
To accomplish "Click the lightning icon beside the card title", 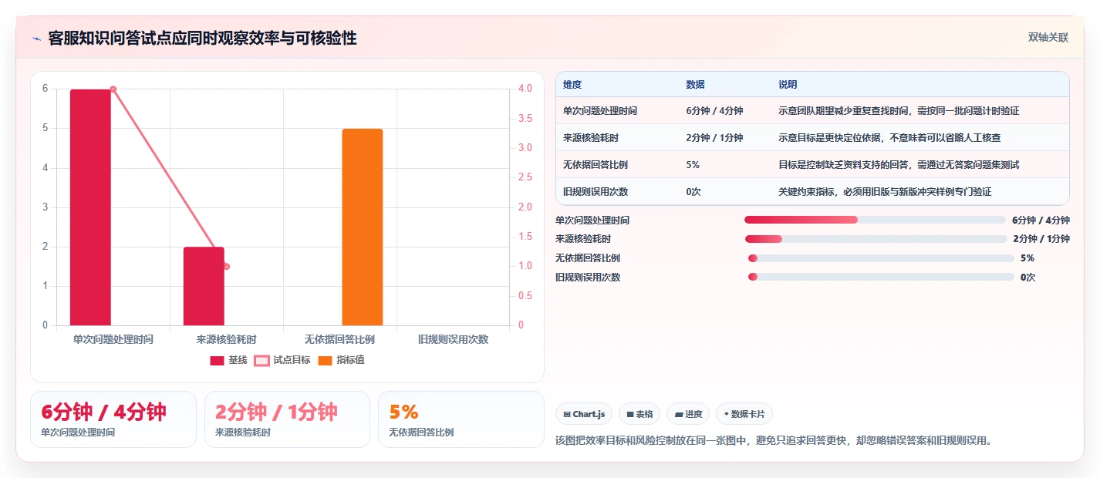I will point(36,39).
